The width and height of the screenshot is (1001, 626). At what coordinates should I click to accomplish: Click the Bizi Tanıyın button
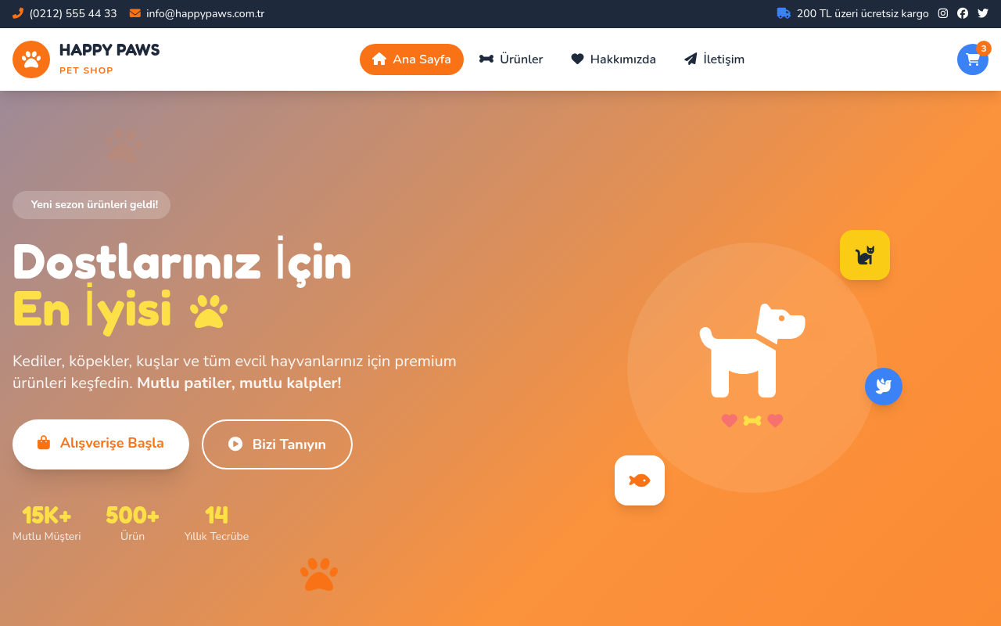(x=277, y=444)
